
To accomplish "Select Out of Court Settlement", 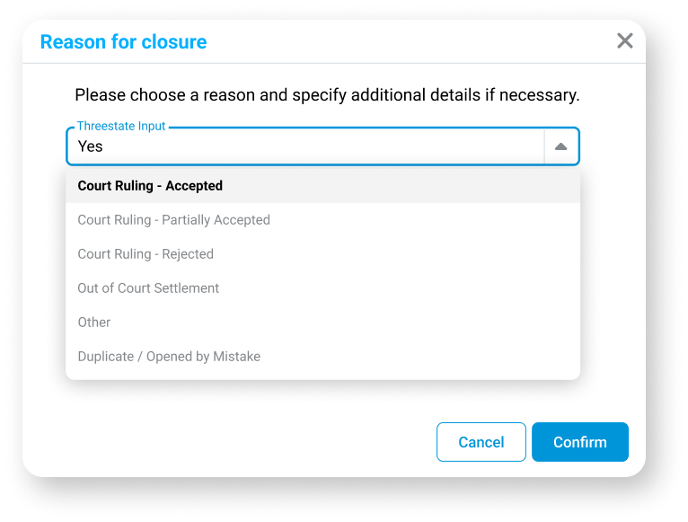I will [x=148, y=288].
